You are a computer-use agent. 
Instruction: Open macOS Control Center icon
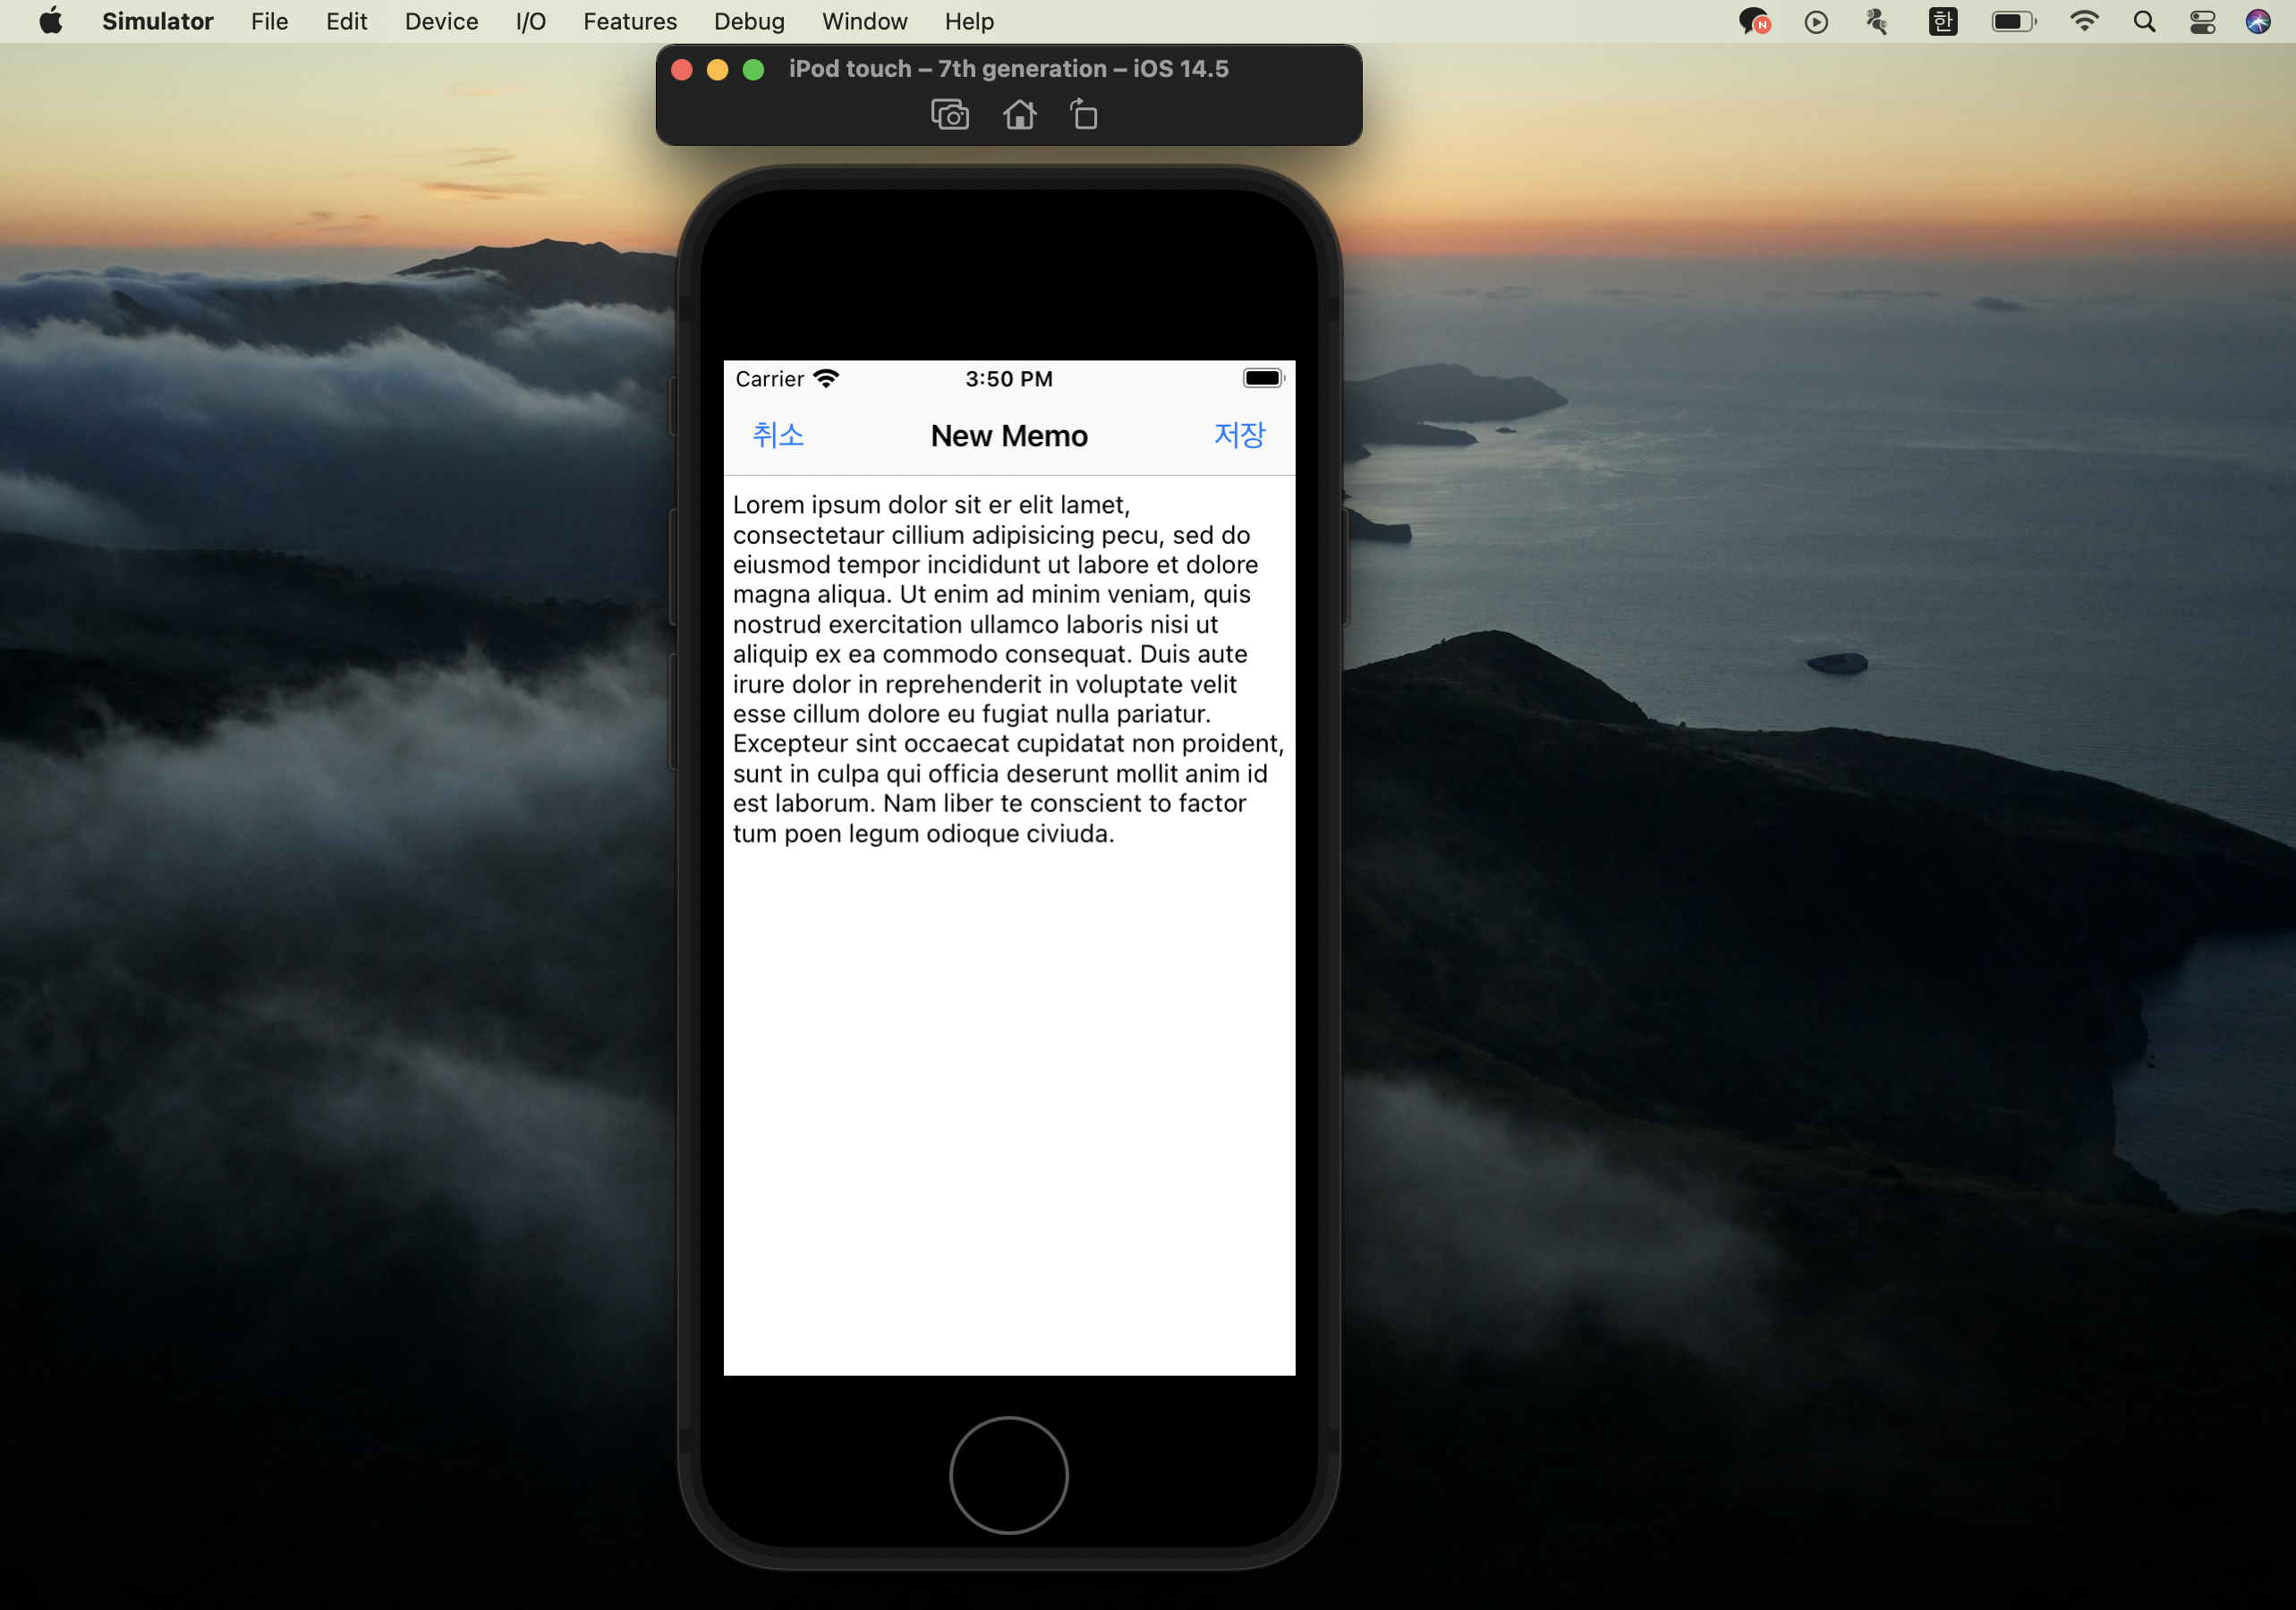click(x=2202, y=22)
